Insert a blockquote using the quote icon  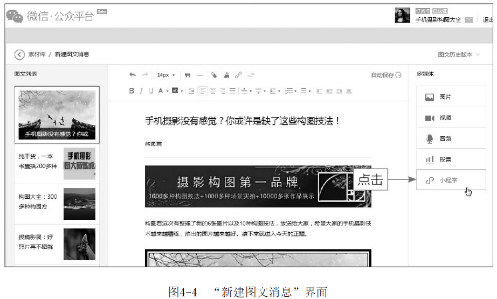[x=188, y=75]
